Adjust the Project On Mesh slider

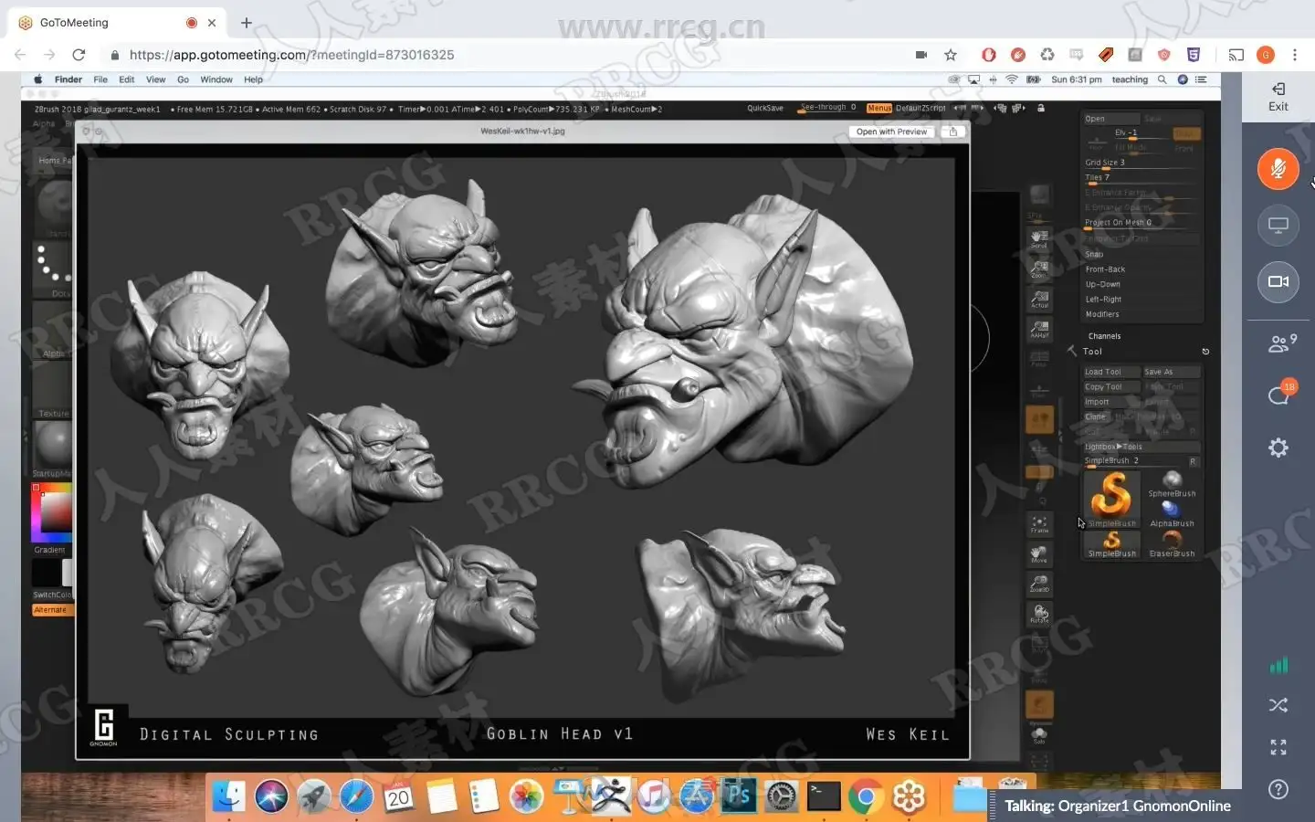point(1141,223)
